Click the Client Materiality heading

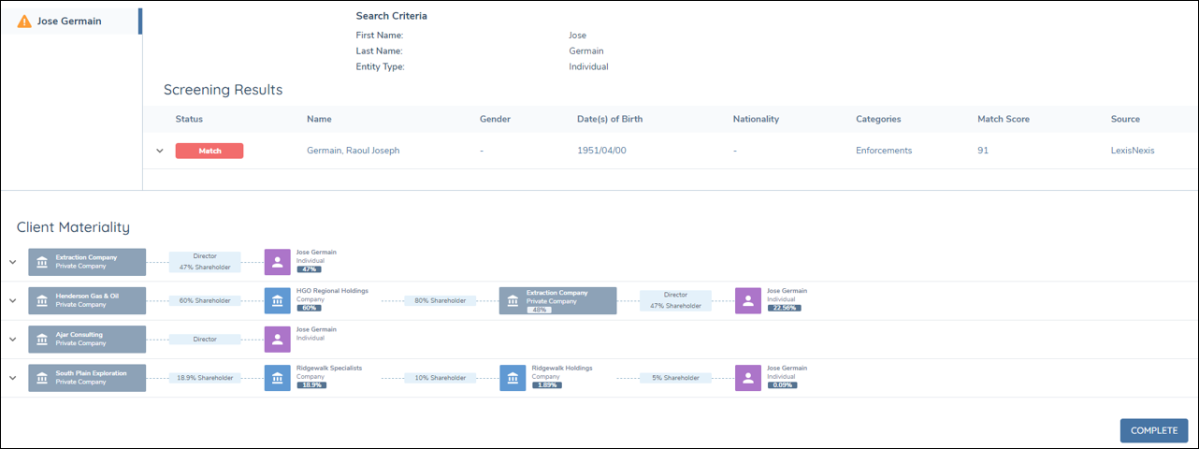click(x=73, y=227)
